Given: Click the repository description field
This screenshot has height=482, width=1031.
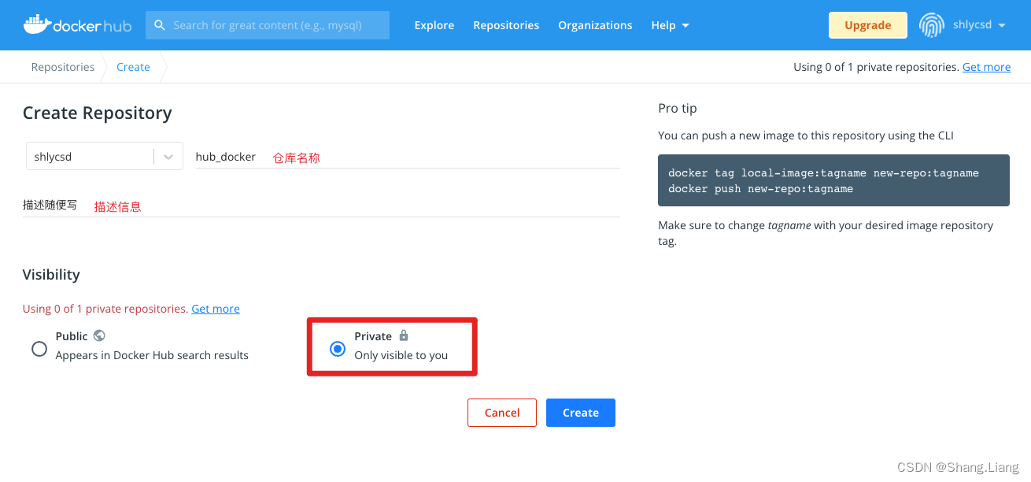Looking at the screenshot, I should click(321, 206).
